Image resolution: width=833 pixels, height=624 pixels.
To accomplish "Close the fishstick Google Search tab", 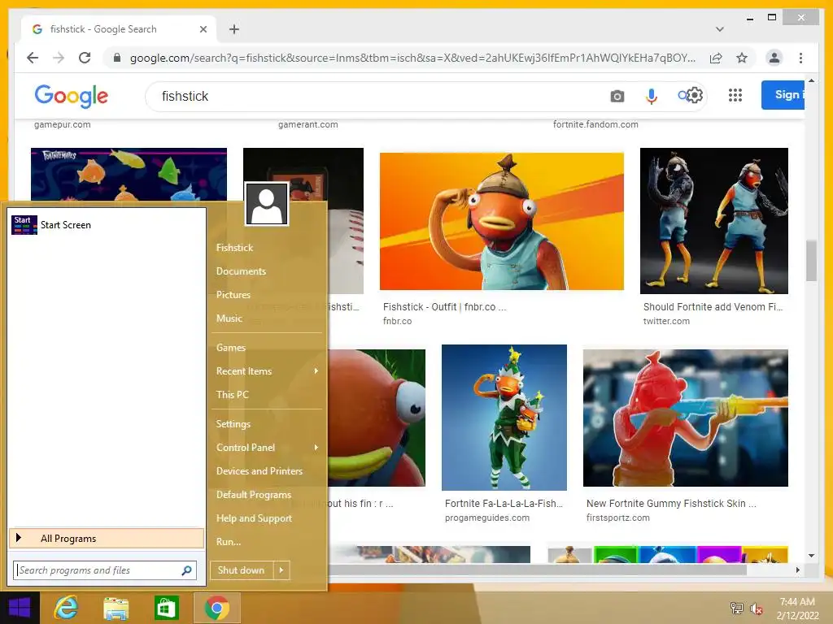I will pyautogui.click(x=203, y=29).
